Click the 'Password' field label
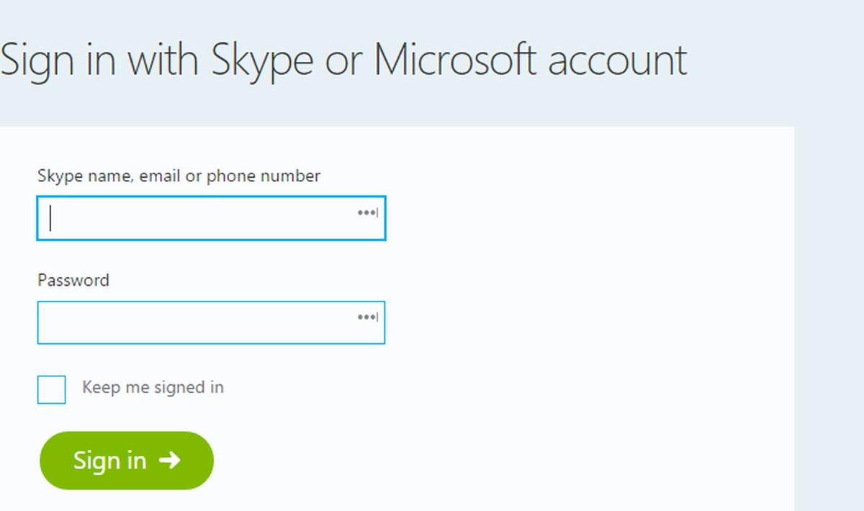Viewport: 864px width, 511px height. click(x=73, y=281)
